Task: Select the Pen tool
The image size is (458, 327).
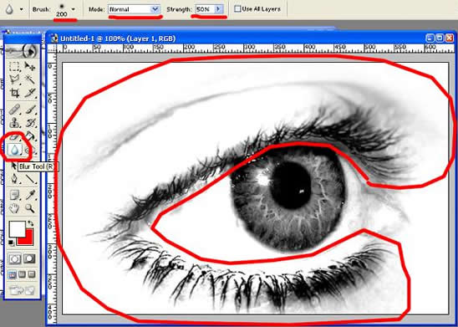Action: 14,178
